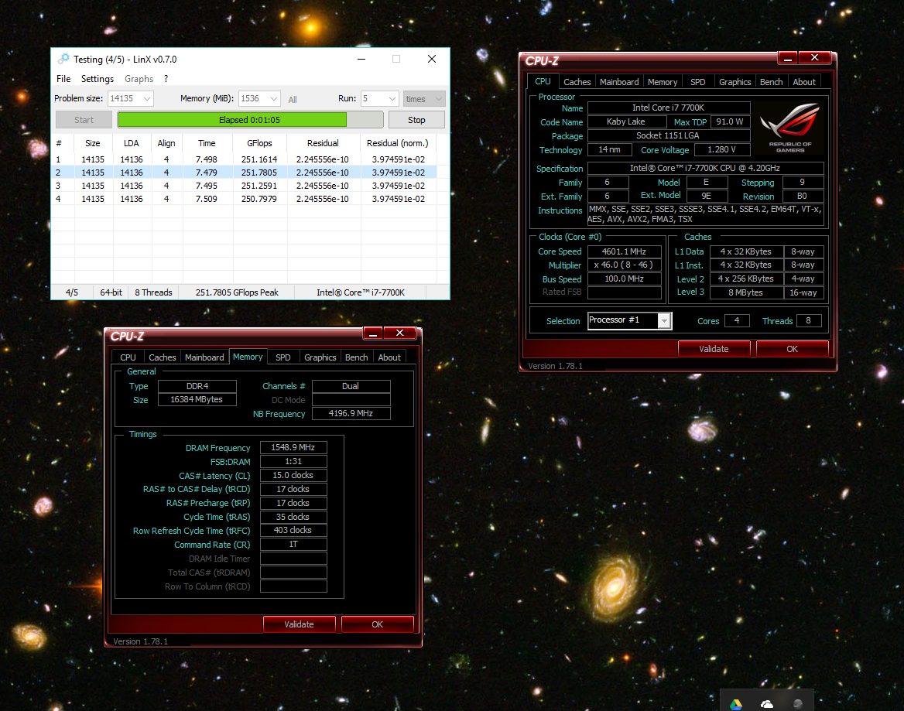Select Graphics tab in Memory CPU-Z window
Viewport: 904px width, 711px height.
pyautogui.click(x=320, y=357)
